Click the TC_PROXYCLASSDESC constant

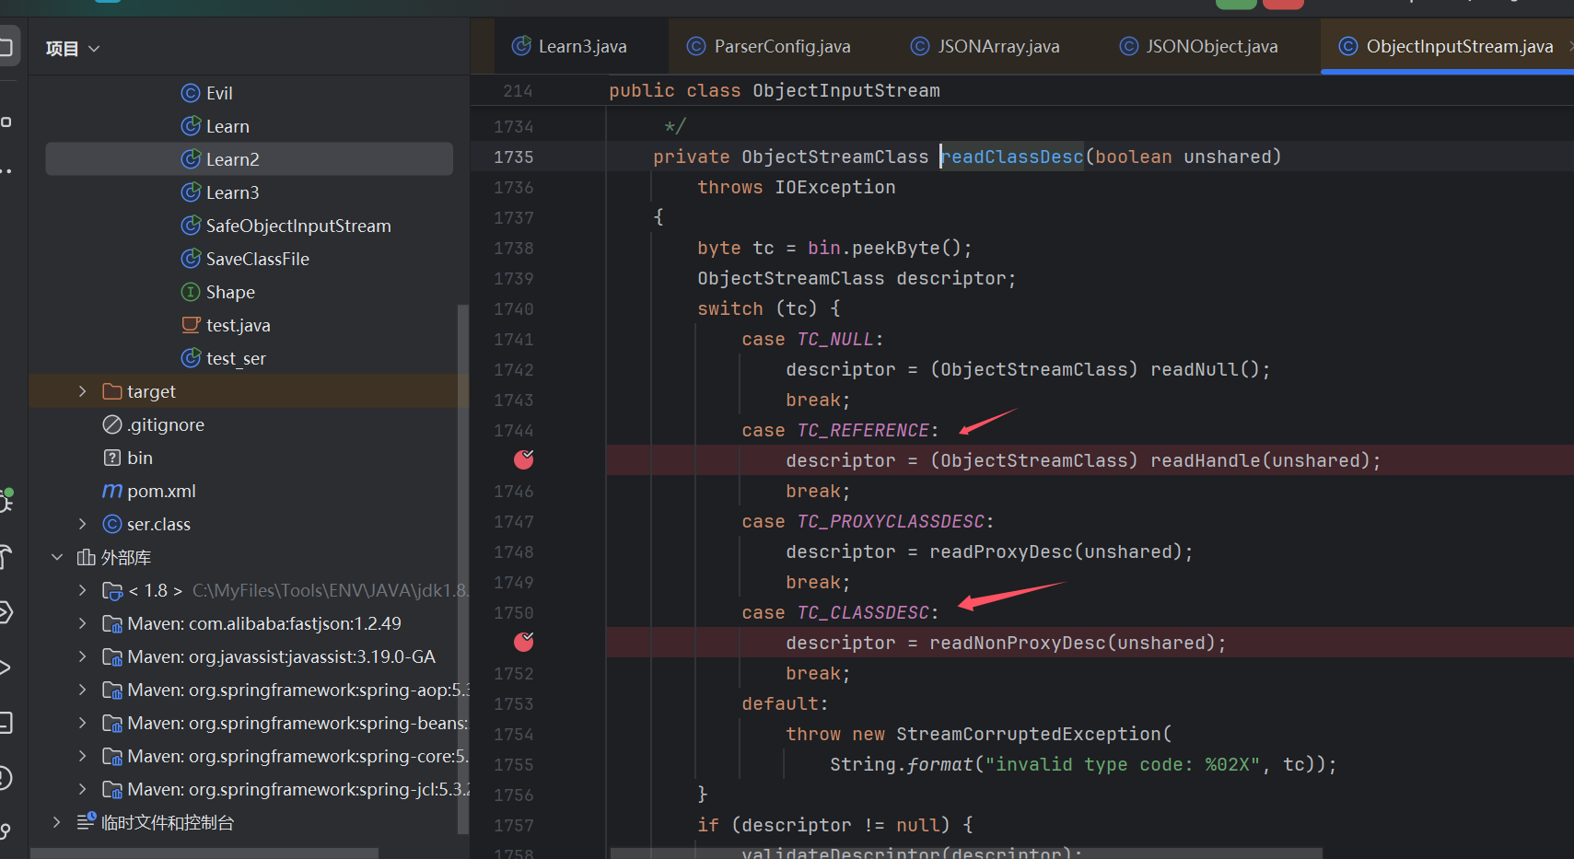coord(891,521)
